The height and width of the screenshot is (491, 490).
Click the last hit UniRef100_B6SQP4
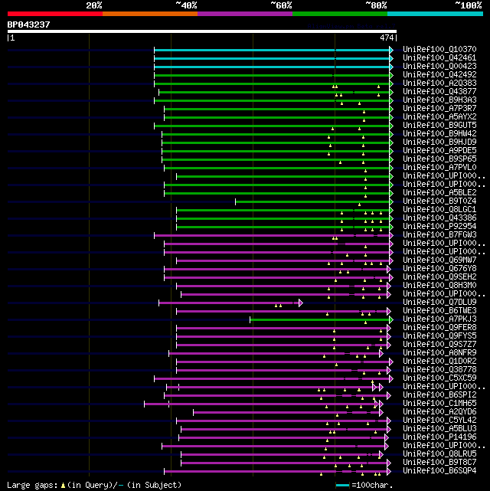[x=439, y=471]
